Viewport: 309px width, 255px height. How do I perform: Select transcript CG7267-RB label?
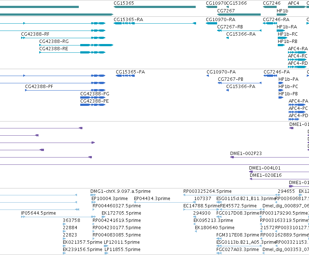(230, 27)
